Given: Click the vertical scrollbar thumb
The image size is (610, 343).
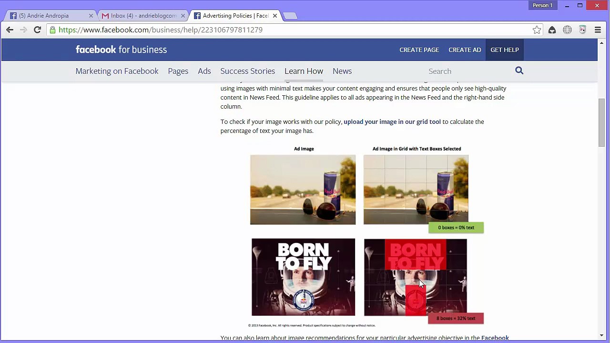Looking at the screenshot, I should 602,122.
